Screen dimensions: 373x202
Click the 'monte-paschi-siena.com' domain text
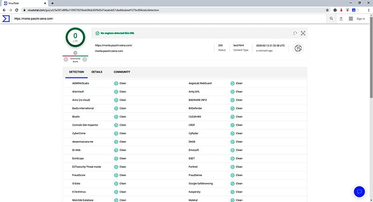point(109,51)
